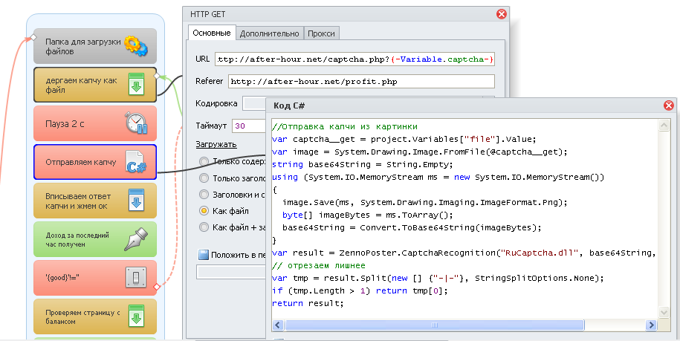The height and width of the screenshot is (341, 680).
Task: Click the line byte[] imageBytes = ms.ToArray()
Action: pyautogui.click(x=367, y=215)
